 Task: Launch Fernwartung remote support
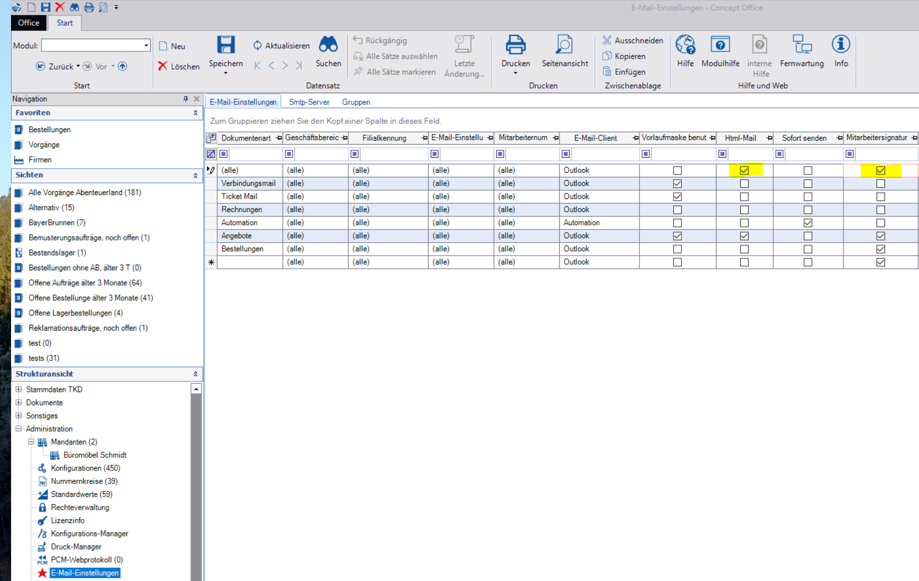click(802, 45)
